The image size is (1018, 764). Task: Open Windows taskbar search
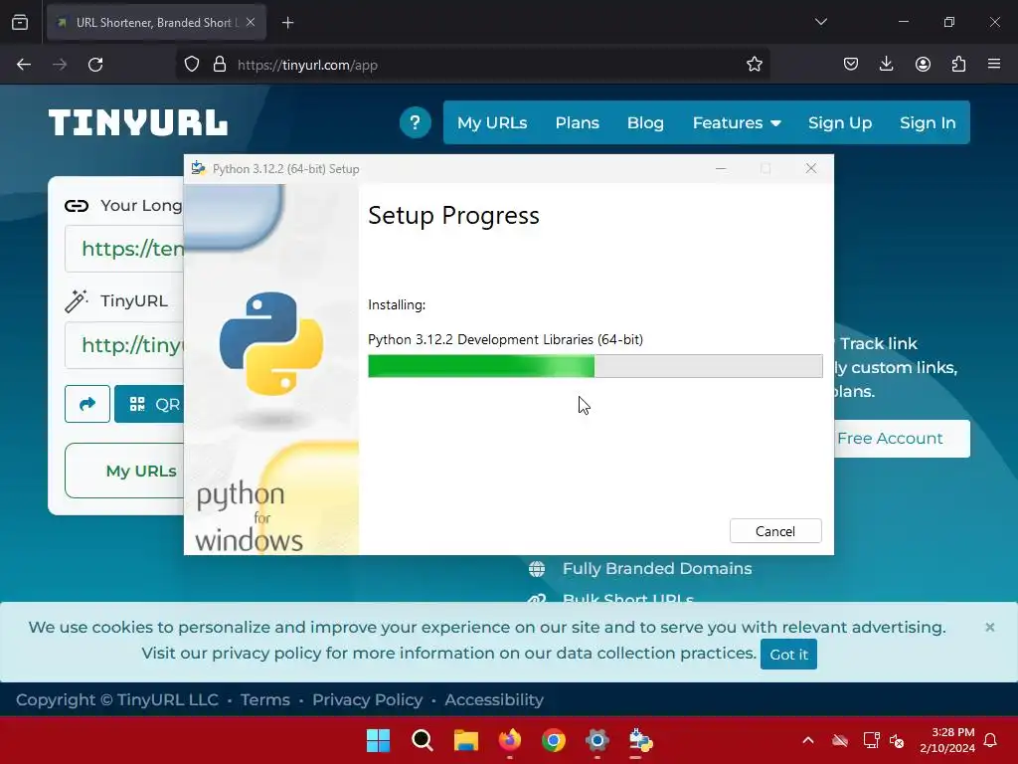click(422, 740)
